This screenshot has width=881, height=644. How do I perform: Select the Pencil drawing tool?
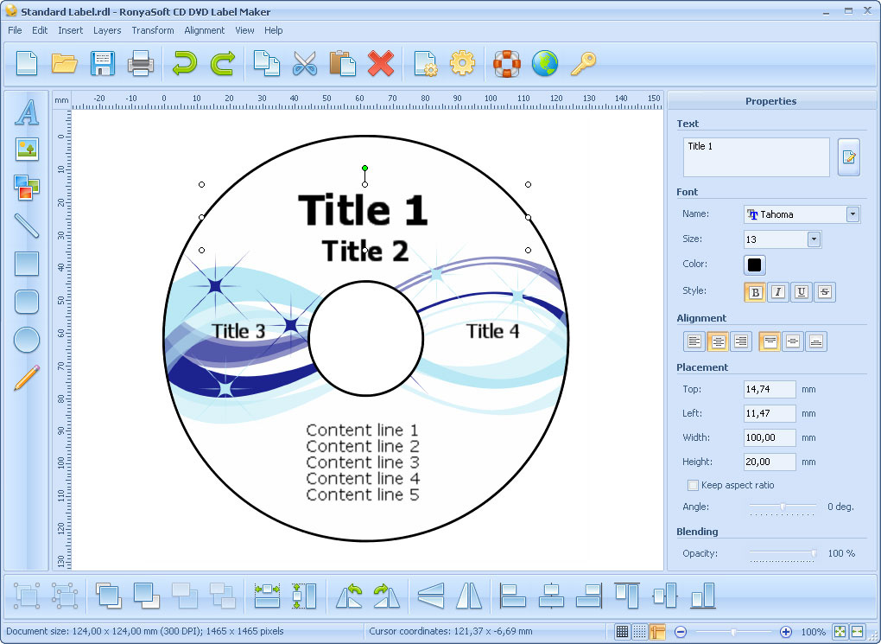(27, 378)
